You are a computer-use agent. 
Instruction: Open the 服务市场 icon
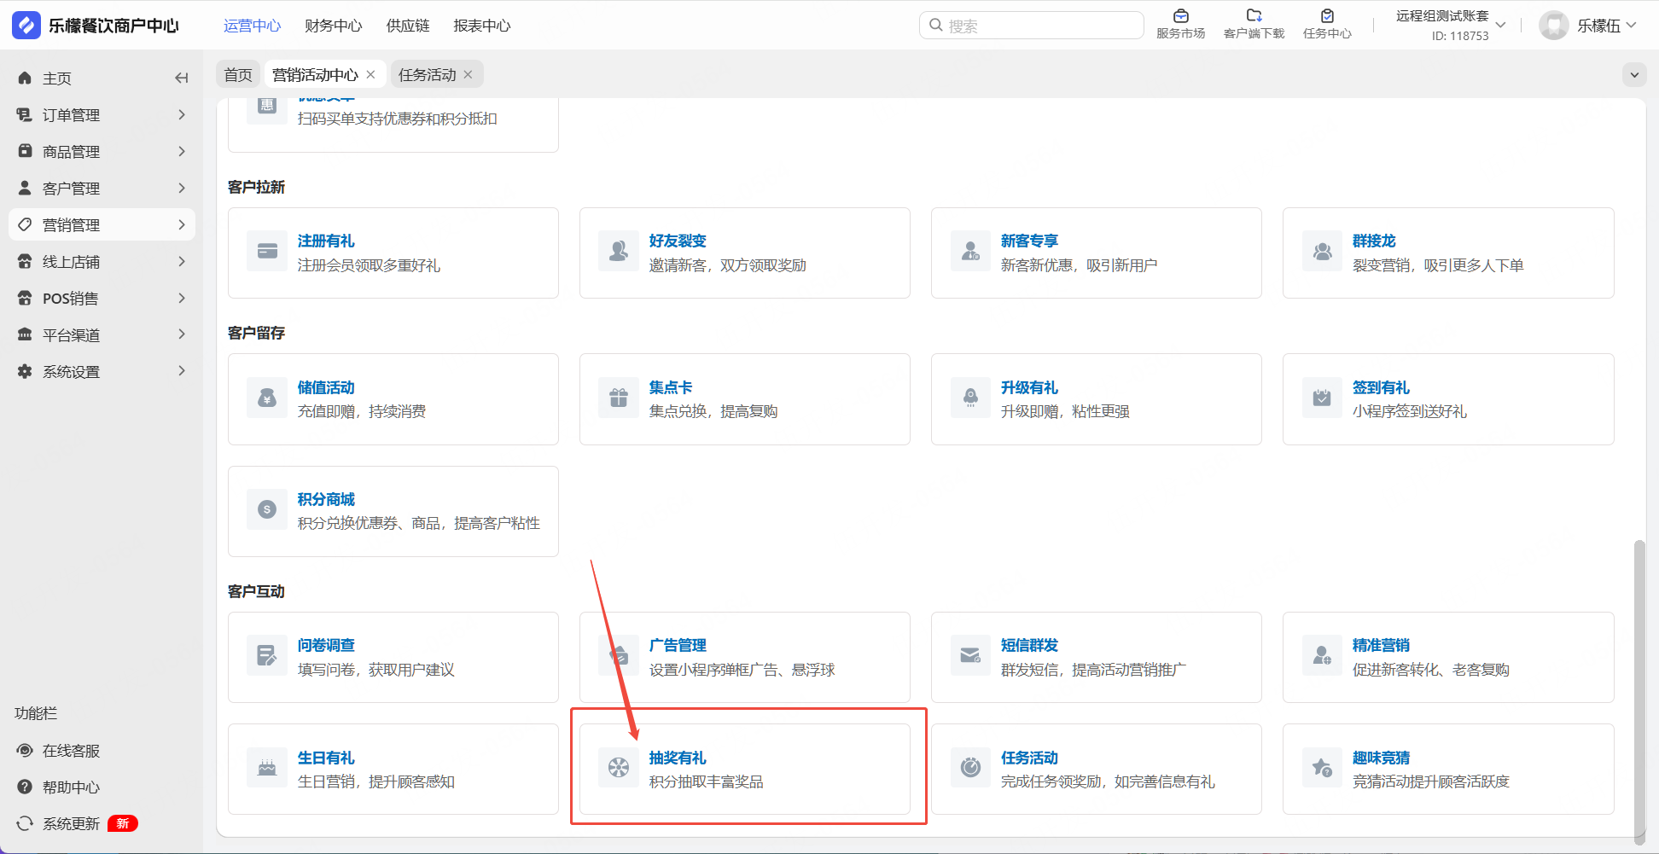1181,15
